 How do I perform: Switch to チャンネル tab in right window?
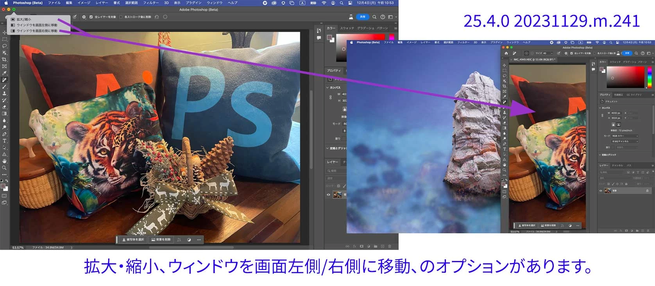pyautogui.click(x=617, y=165)
